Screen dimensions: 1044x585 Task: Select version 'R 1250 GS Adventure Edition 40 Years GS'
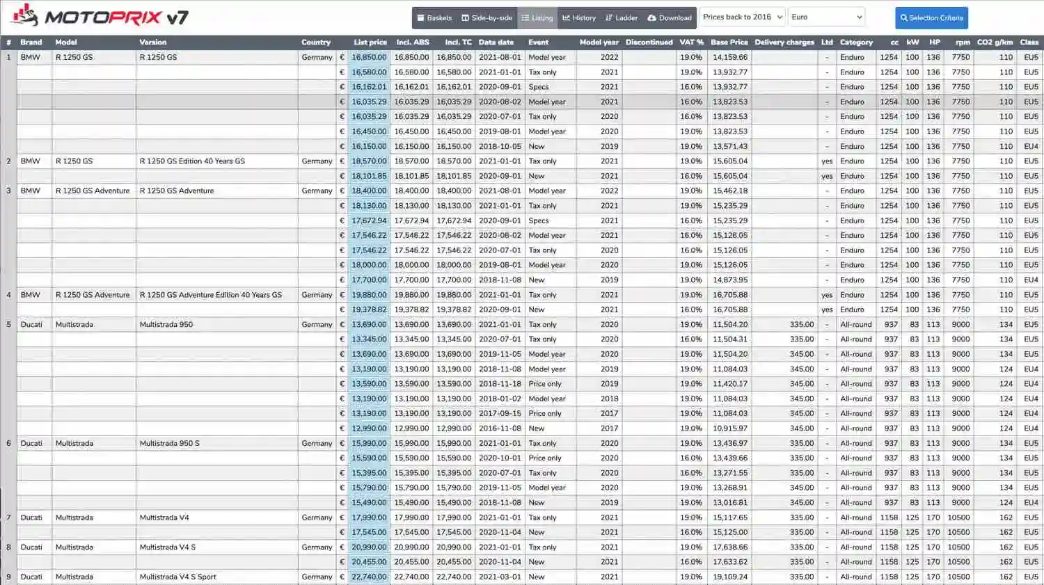coord(211,295)
